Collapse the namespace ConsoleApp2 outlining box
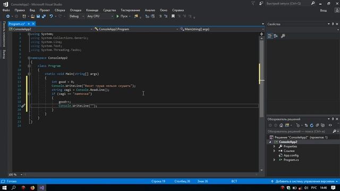This screenshot has width=340, height=191. pyautogui.click(x=29, y=58)
